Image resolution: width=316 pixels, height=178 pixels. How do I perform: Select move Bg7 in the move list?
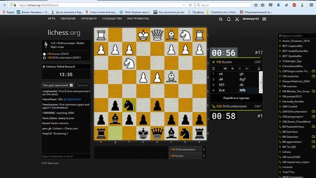tap(242, 79)
